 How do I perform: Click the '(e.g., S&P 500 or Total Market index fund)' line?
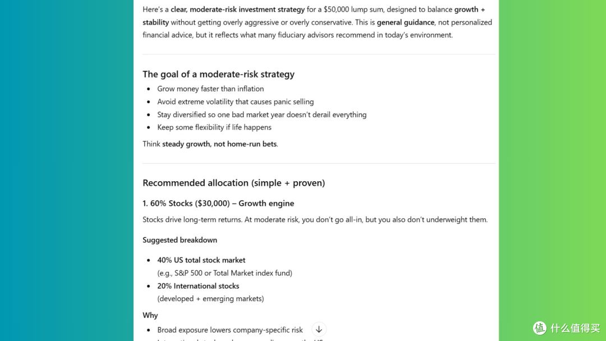(224, 274)
